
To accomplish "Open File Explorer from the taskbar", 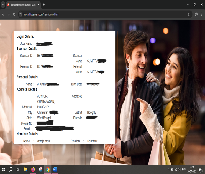I will click(25, 169).
